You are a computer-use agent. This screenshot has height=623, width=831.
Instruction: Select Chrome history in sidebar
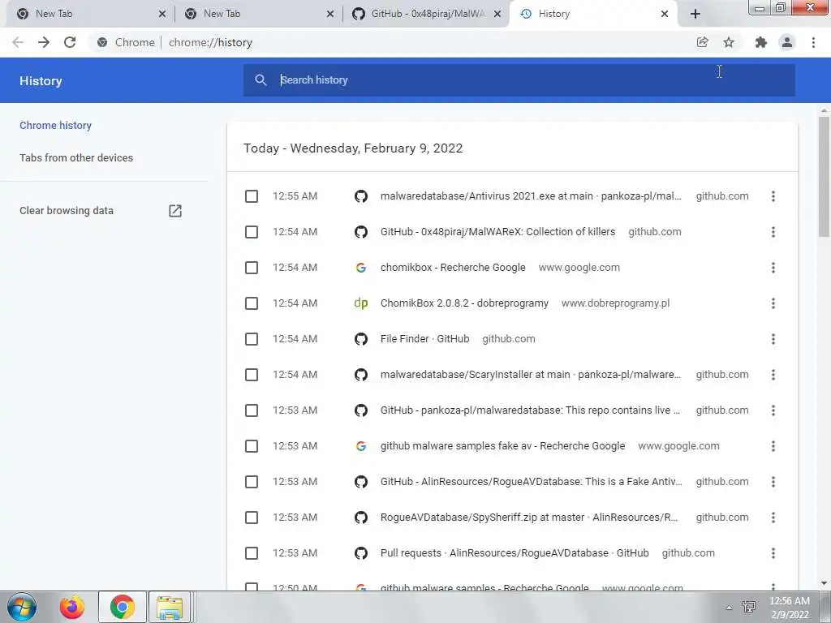click(x=56, y=126)
